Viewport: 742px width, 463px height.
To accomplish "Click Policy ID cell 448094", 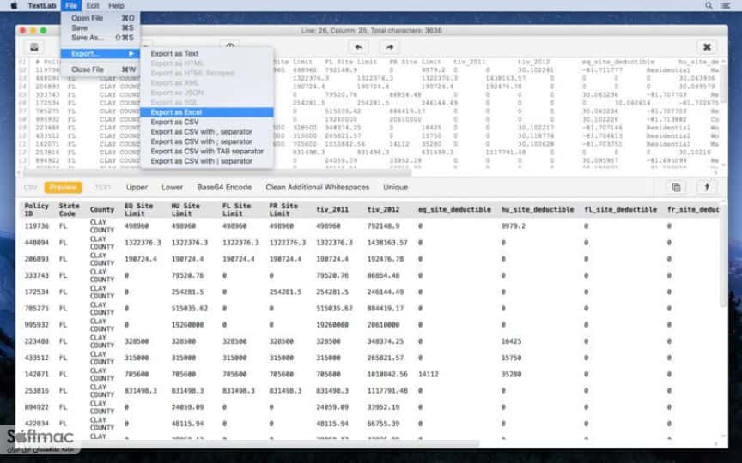I will pos(36,243).
